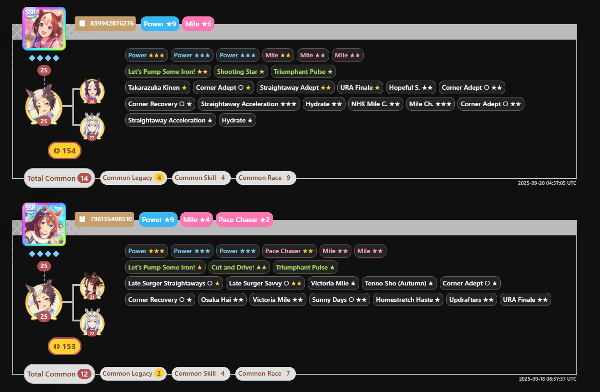The image size is (600, 392).
Task: Select the Hopeful S. ★★ chip
Action: (x=411, y=87)
